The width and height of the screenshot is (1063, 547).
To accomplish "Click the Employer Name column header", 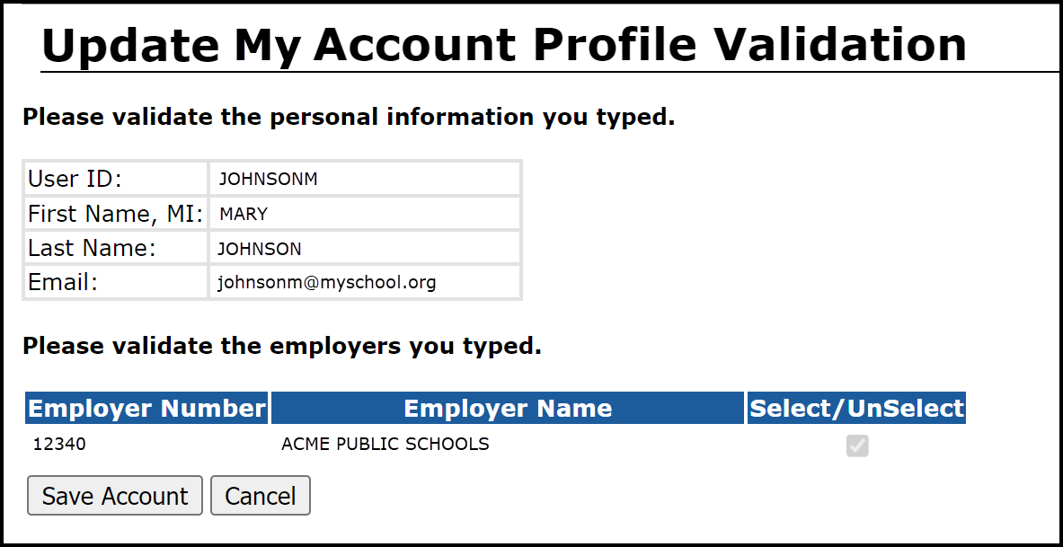I will pyautogui.click(x=508, y=409).
